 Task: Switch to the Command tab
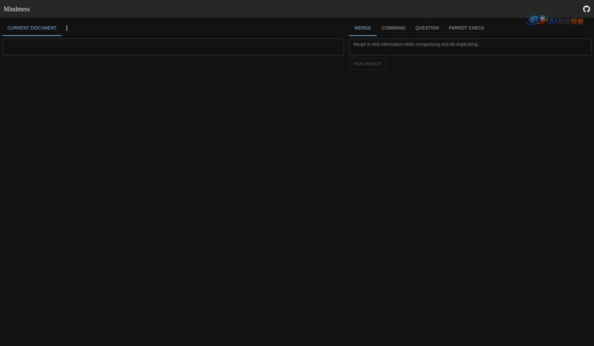coord(393,28)
